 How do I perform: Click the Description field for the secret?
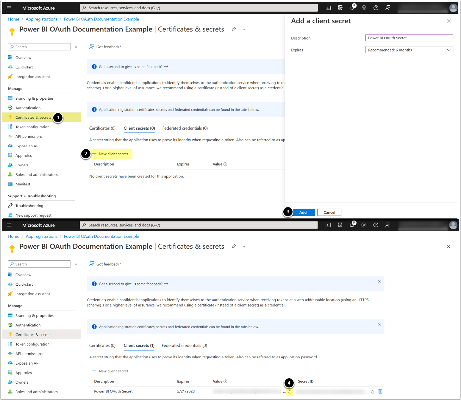[409, 38]
